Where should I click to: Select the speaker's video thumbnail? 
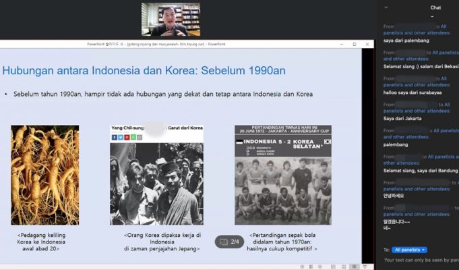(x=171, y=19)
